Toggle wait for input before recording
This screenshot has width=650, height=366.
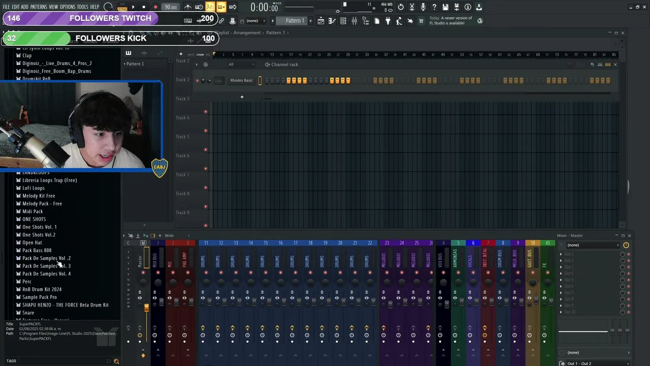199,7
